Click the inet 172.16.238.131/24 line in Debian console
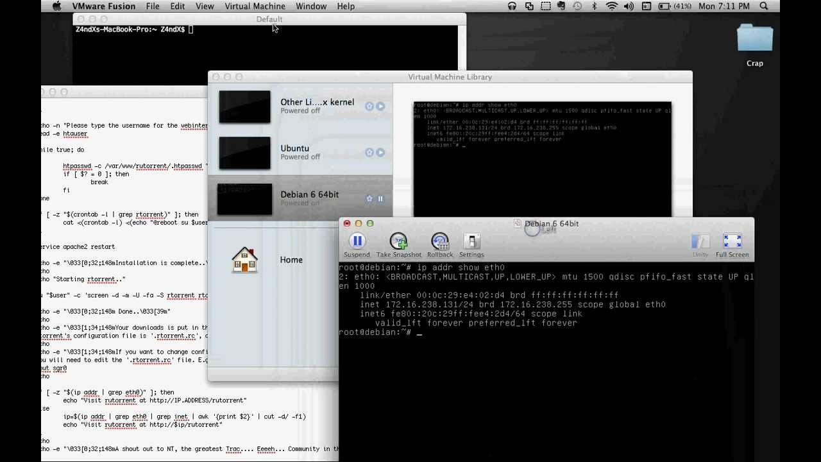Screen dimensions: 821x462 [512, 305]
